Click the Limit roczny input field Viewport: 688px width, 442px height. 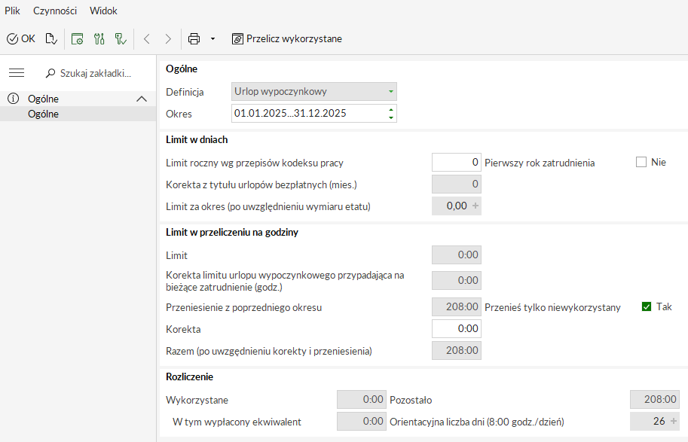pyautogui.click(x=456, y=162)
